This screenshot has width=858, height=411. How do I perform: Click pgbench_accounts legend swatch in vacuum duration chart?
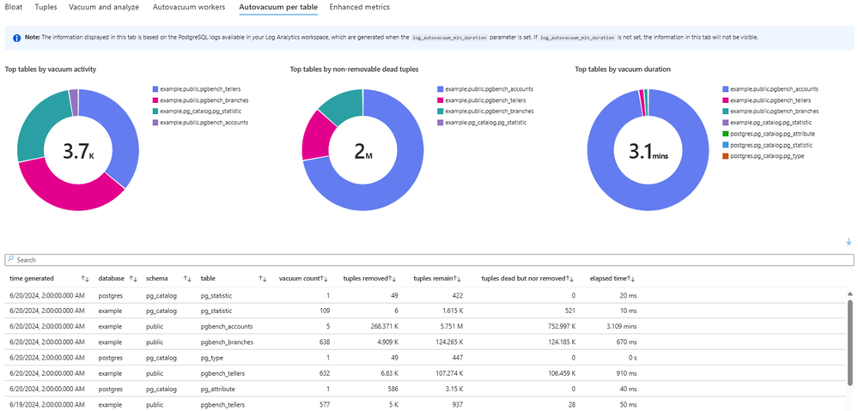coord(726,88)
